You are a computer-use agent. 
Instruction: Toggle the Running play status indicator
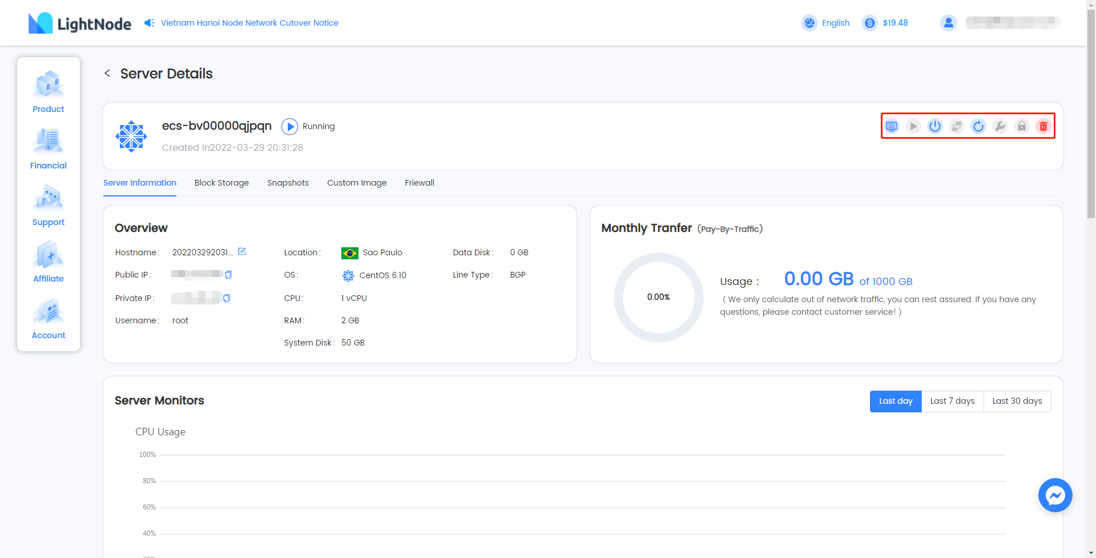click(x=290, y=126)
